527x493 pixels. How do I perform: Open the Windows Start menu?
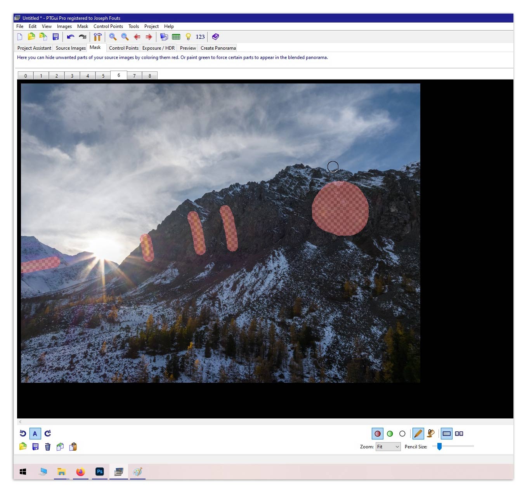[x=23, y=472]
